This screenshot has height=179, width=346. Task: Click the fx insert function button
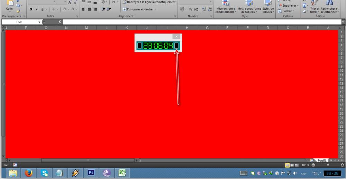tap(60, 22)
